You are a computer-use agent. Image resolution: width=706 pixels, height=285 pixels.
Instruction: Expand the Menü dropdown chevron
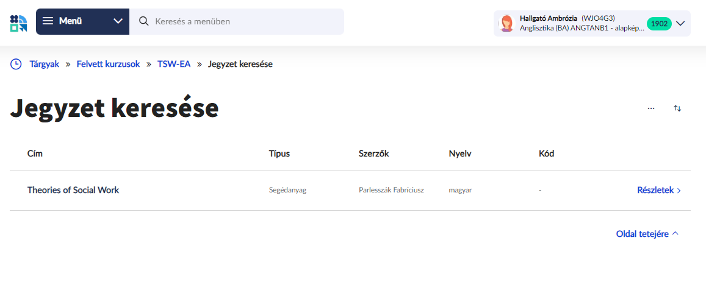point(118,22)
